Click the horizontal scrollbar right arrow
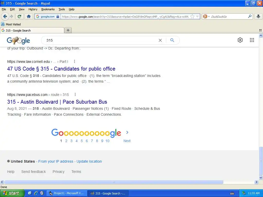Screen dimensions: 263x197 point(256,182)
